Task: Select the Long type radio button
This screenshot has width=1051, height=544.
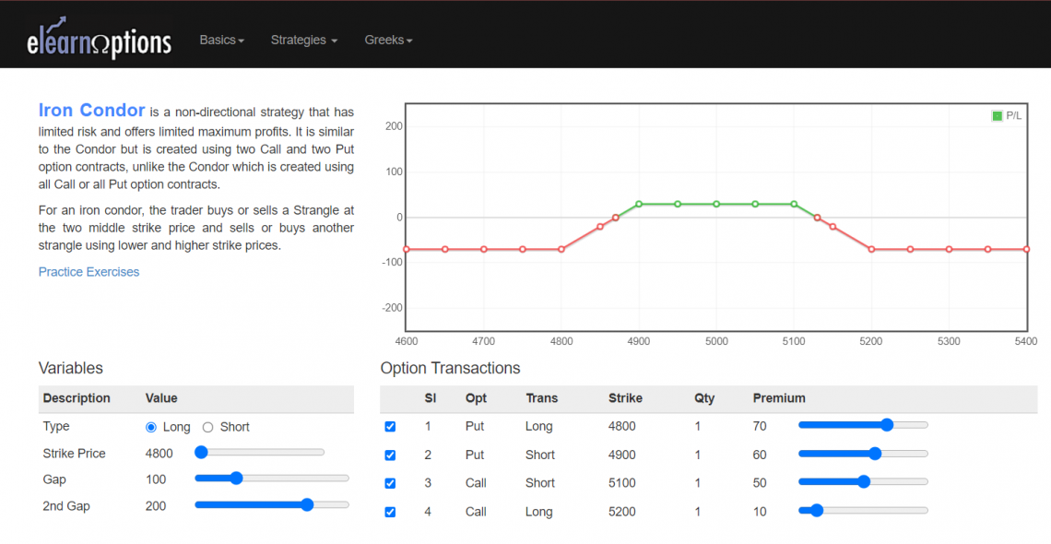Action: point(151,427)
